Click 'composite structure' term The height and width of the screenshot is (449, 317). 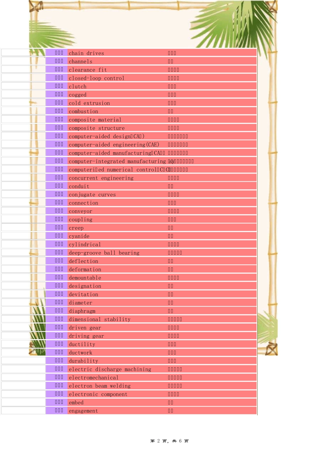96,128
